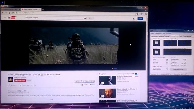The height and width of the screenshot is (109, 194).
Task: Click the YouTube search magnifier button
Action: point(90,18)
